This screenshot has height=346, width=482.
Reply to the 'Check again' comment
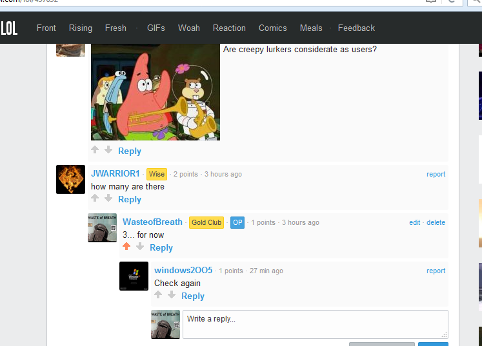point(193,296)
